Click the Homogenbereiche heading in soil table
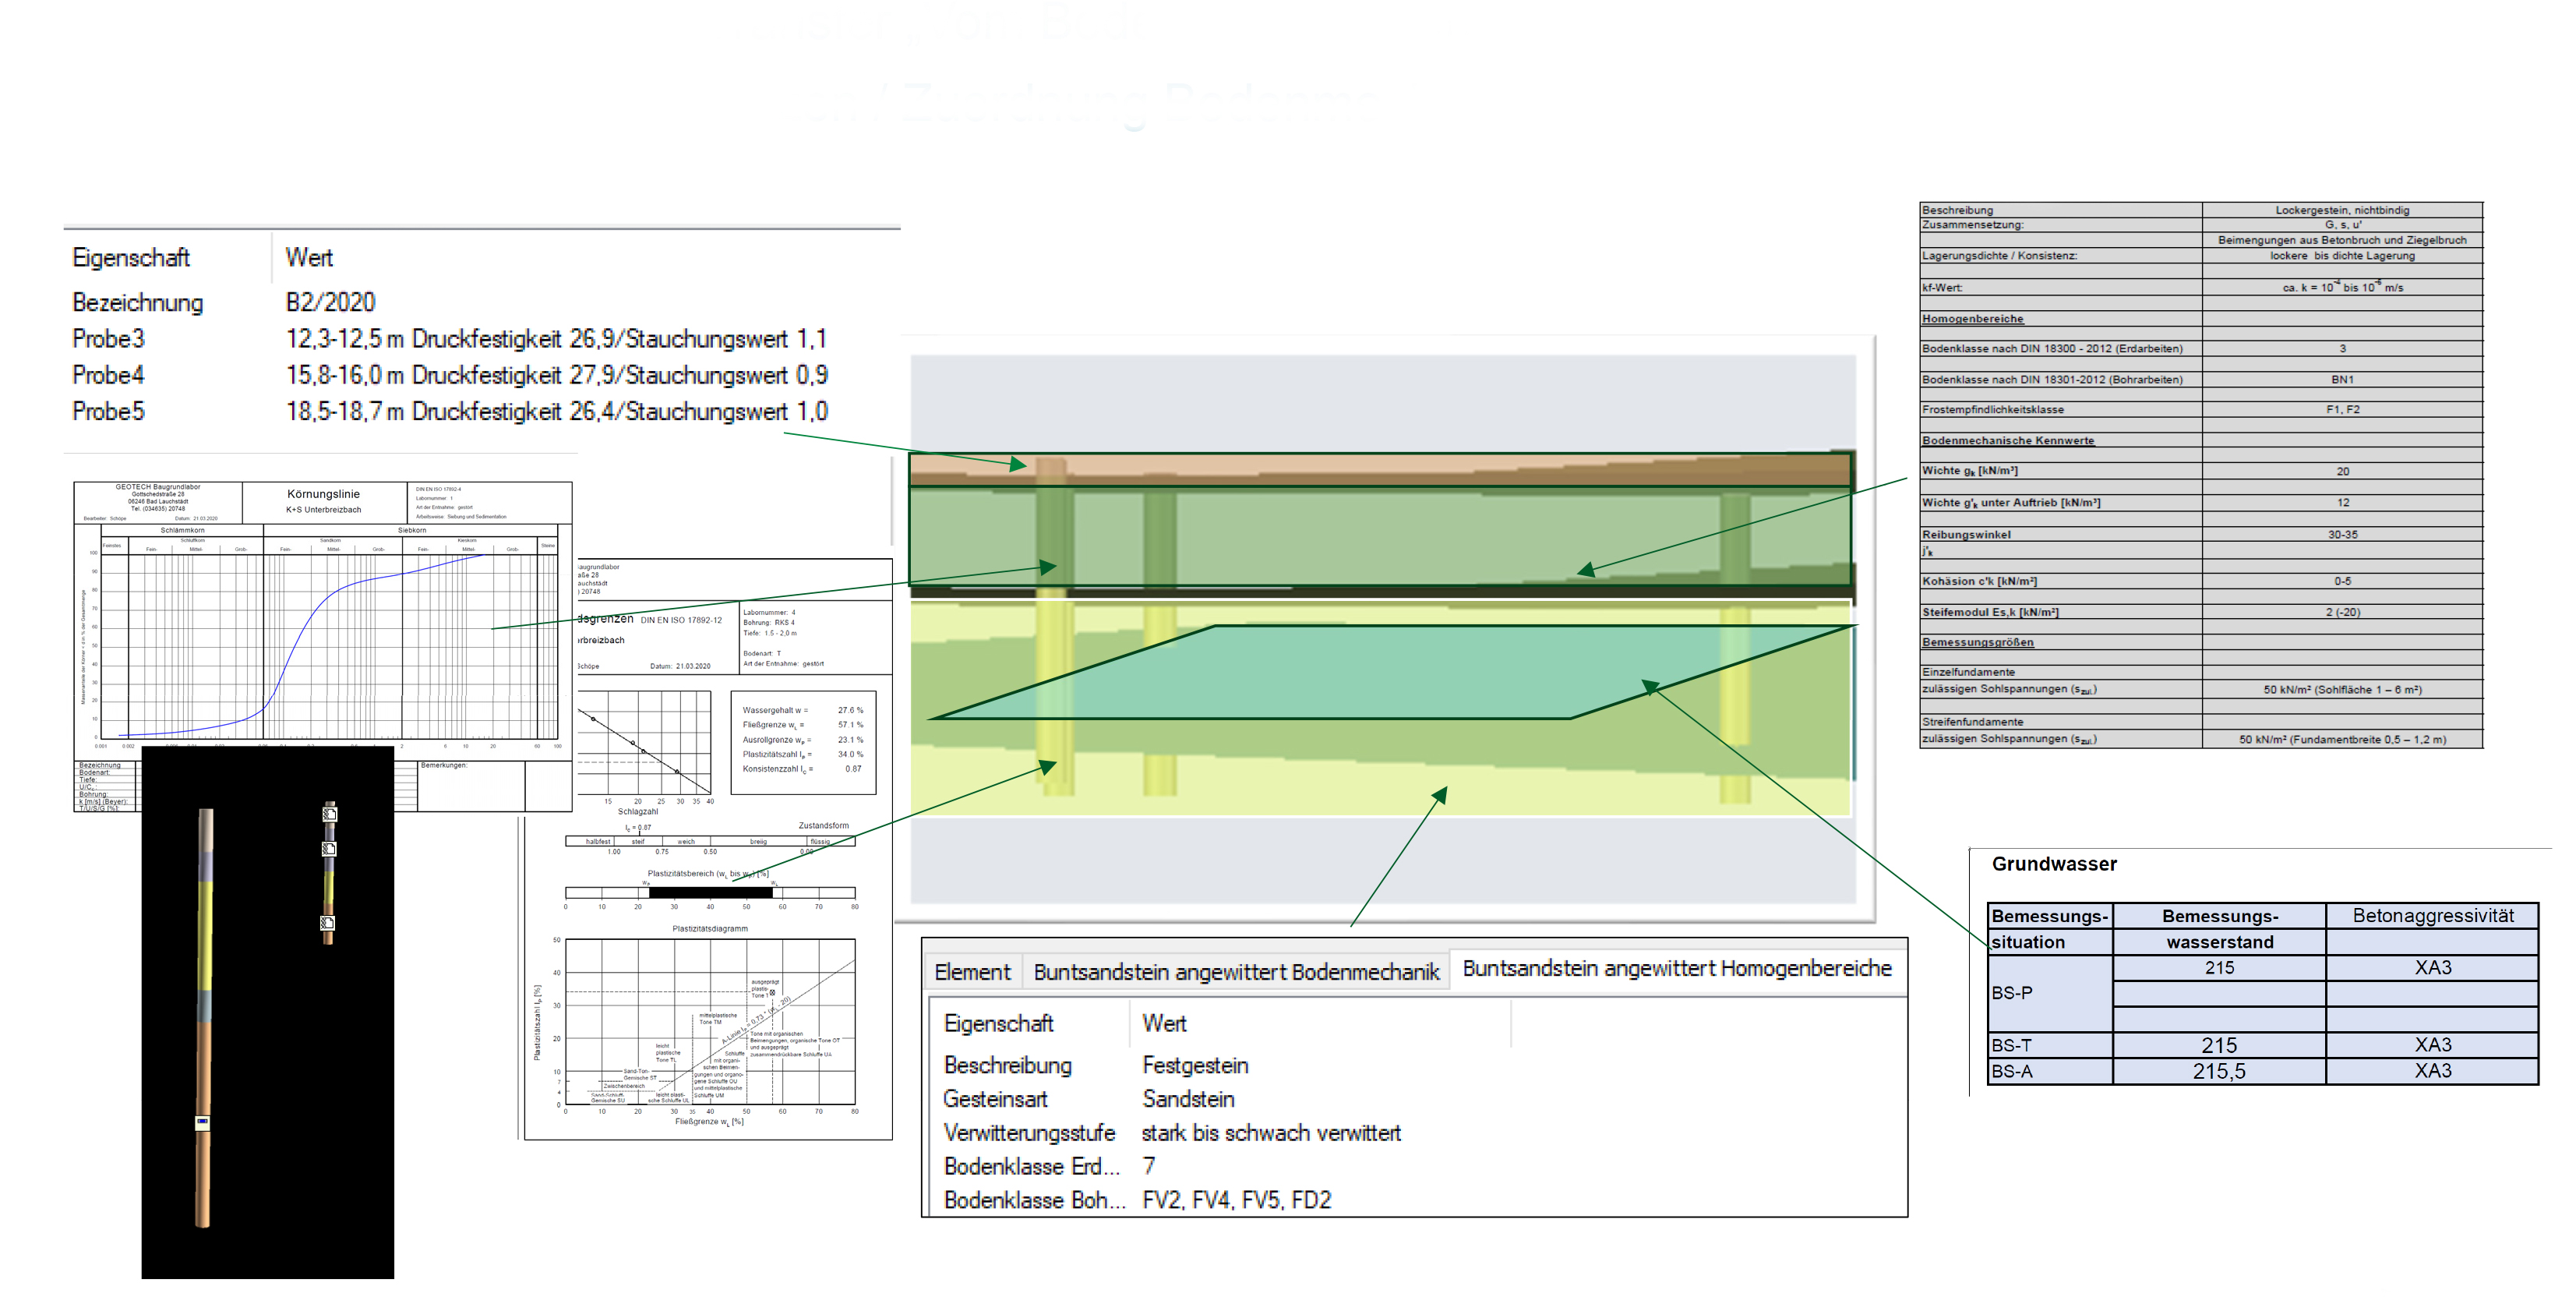The image size is (2576, 1311). click(1971, 319)
